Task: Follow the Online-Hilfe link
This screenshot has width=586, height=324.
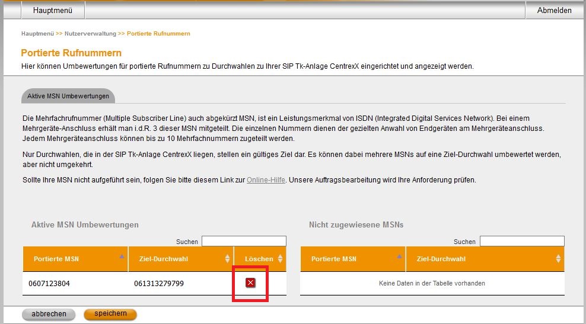Action: pos(266,179)
